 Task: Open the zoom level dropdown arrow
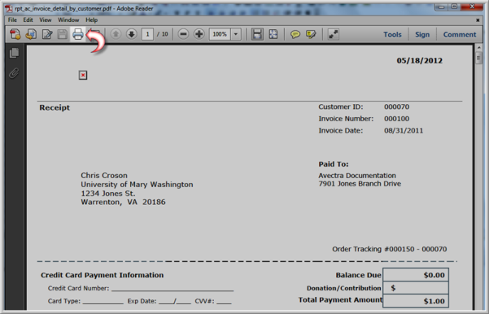tap(236, 34)
